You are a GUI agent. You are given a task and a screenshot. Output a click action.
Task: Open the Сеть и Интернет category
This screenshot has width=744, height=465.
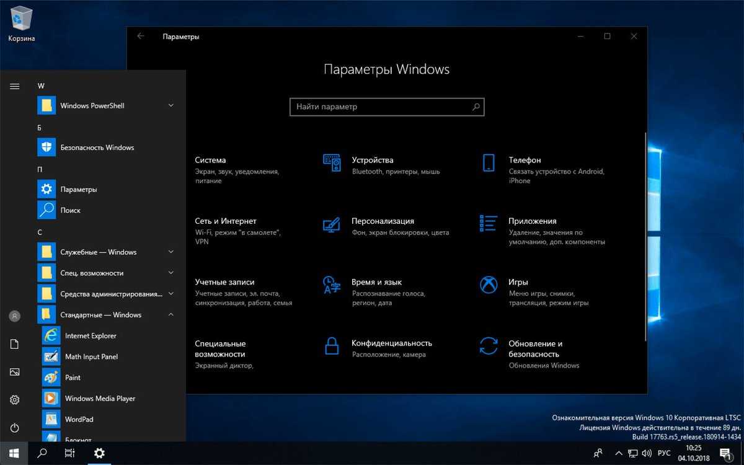226,221
